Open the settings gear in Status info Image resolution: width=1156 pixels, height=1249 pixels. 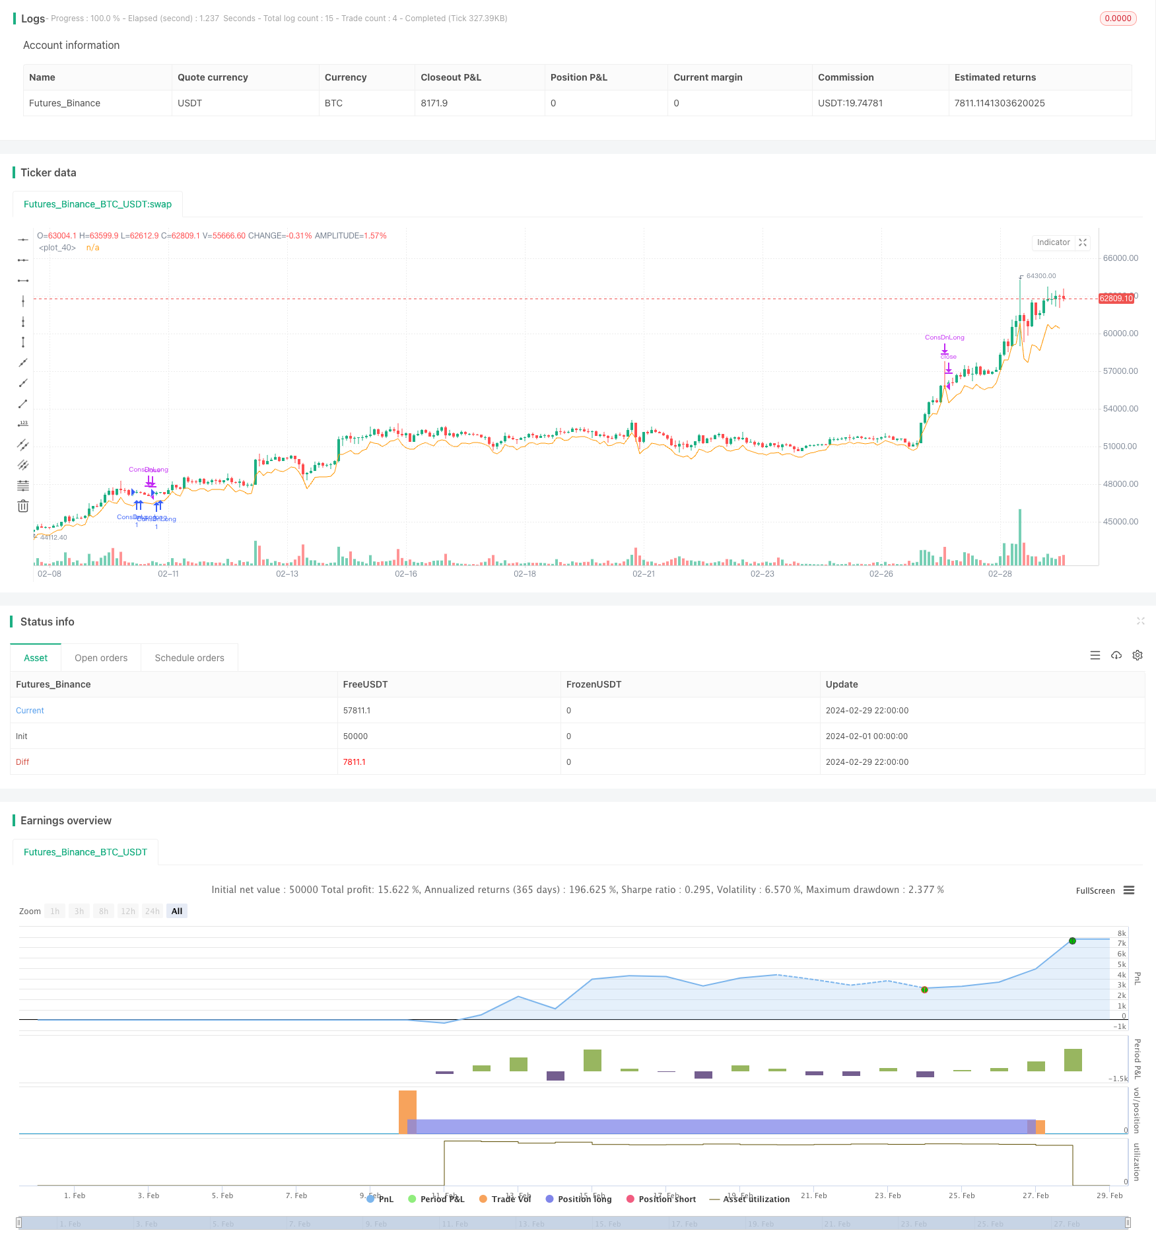[1138, 655]
